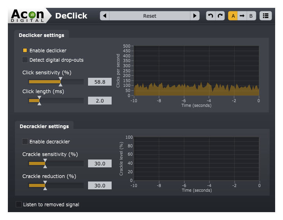Select the Declicker settings heading
The width and height of the screenshot is (283, 220).
click(42, 35)
